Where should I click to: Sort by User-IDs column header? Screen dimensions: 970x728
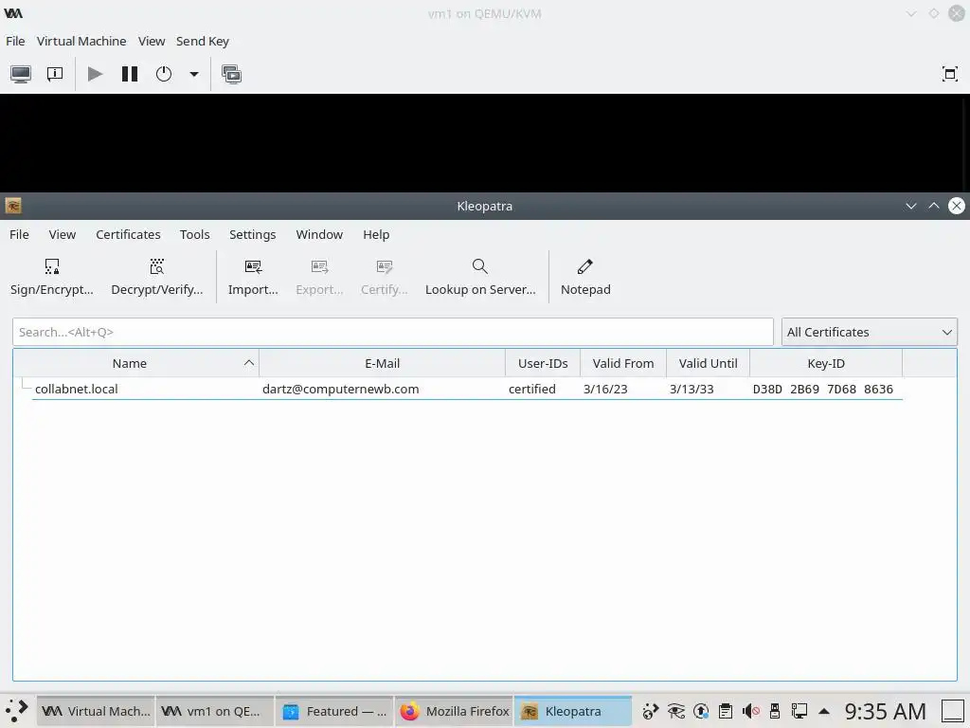pyautogui.click(x=543, y=363)
